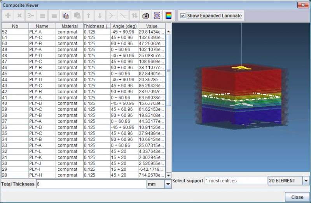Click the Total Thickness input field
The width and height of the screenshot is (311, 203).
[x=91, y=184]
